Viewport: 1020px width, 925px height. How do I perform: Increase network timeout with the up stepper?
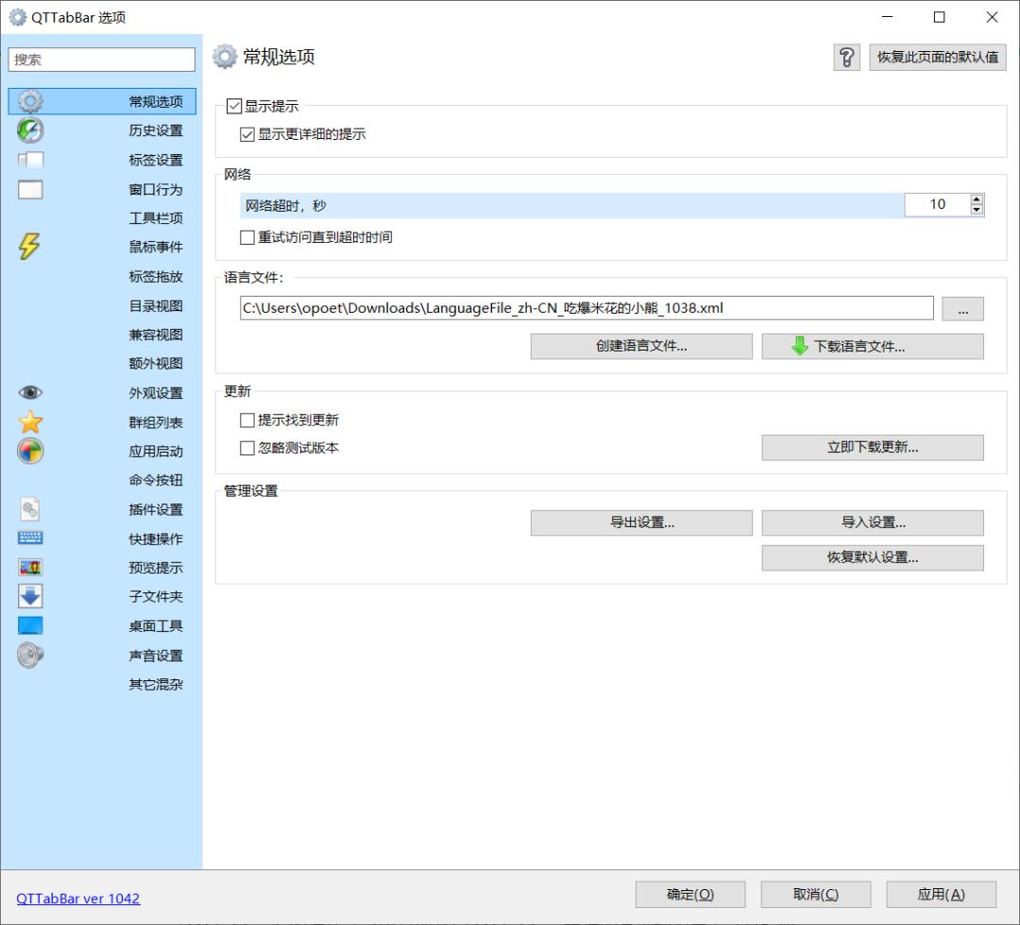[976, 197]
